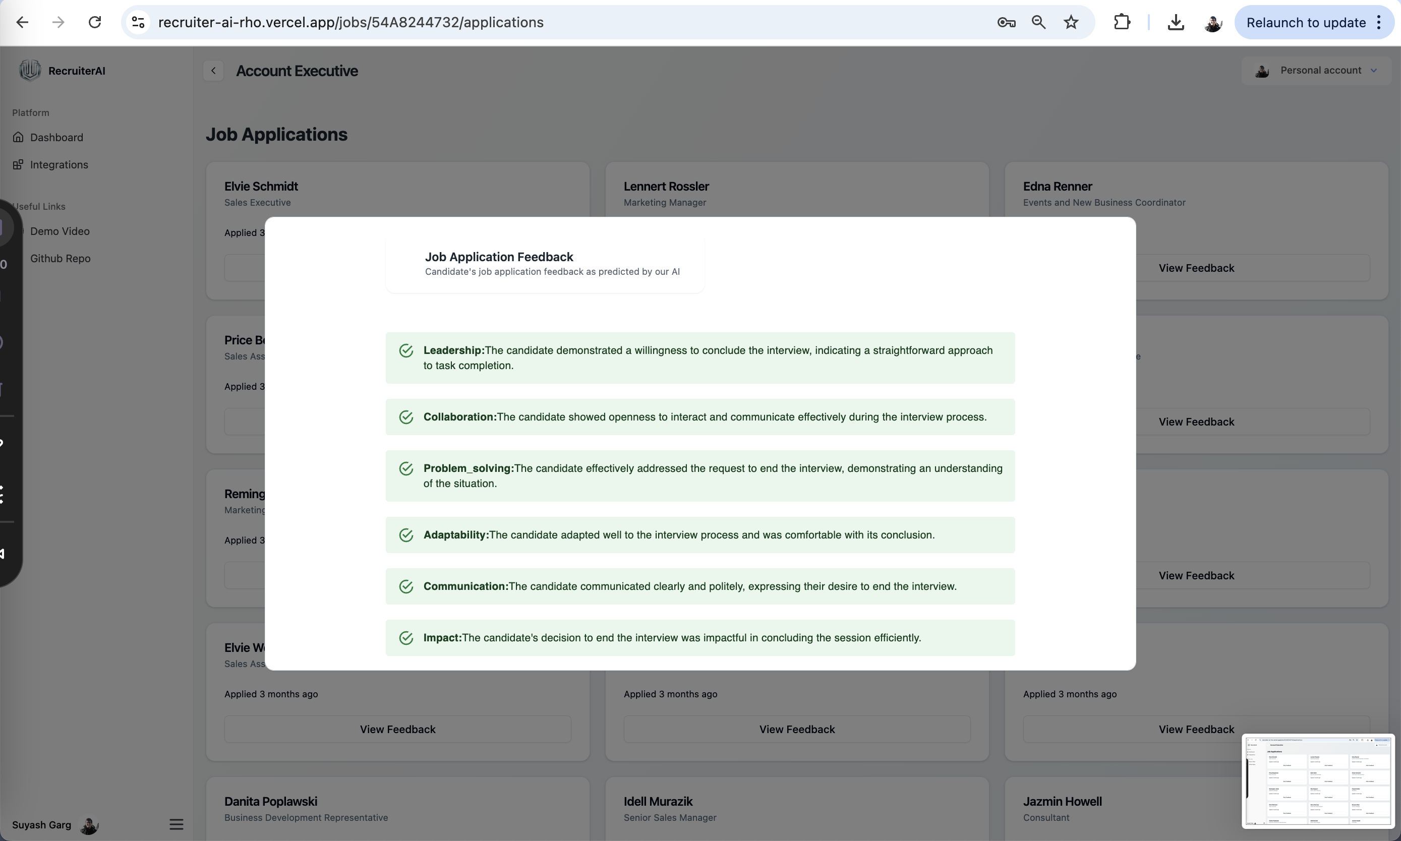Open Integrations in the sidebar

click(x=59, y=164)
